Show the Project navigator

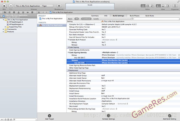point(5,12)
